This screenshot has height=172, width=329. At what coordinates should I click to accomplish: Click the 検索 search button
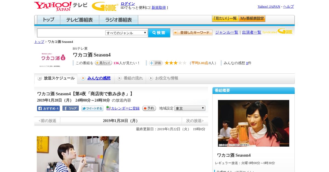159,33
